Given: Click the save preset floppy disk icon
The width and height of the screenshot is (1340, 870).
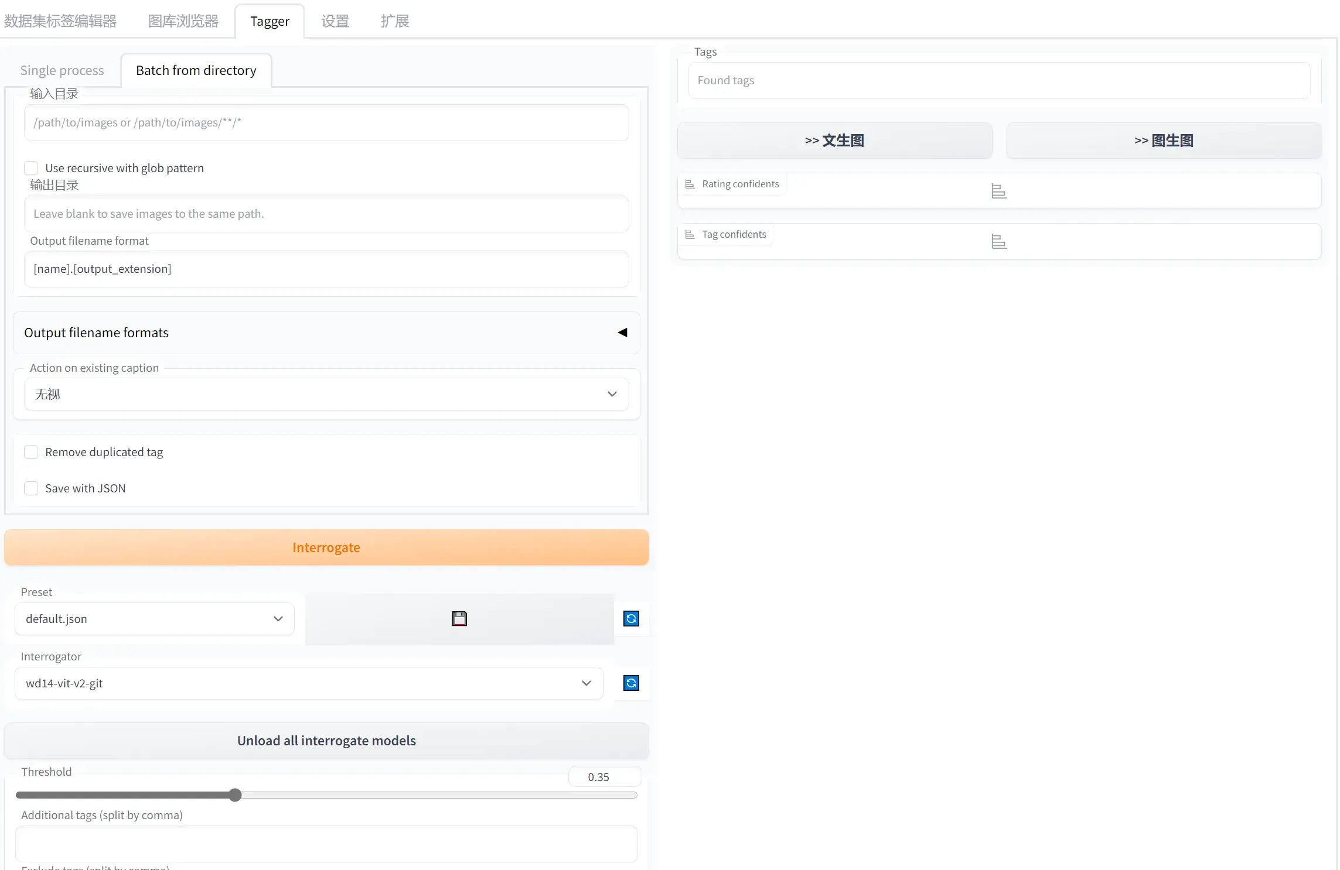Looking at the screenshot, I should coord(459,619).
